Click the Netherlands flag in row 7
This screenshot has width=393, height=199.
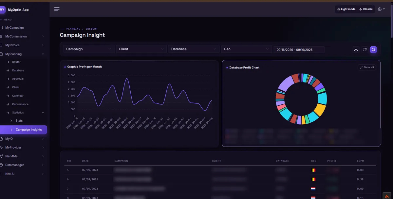point(313,189)
